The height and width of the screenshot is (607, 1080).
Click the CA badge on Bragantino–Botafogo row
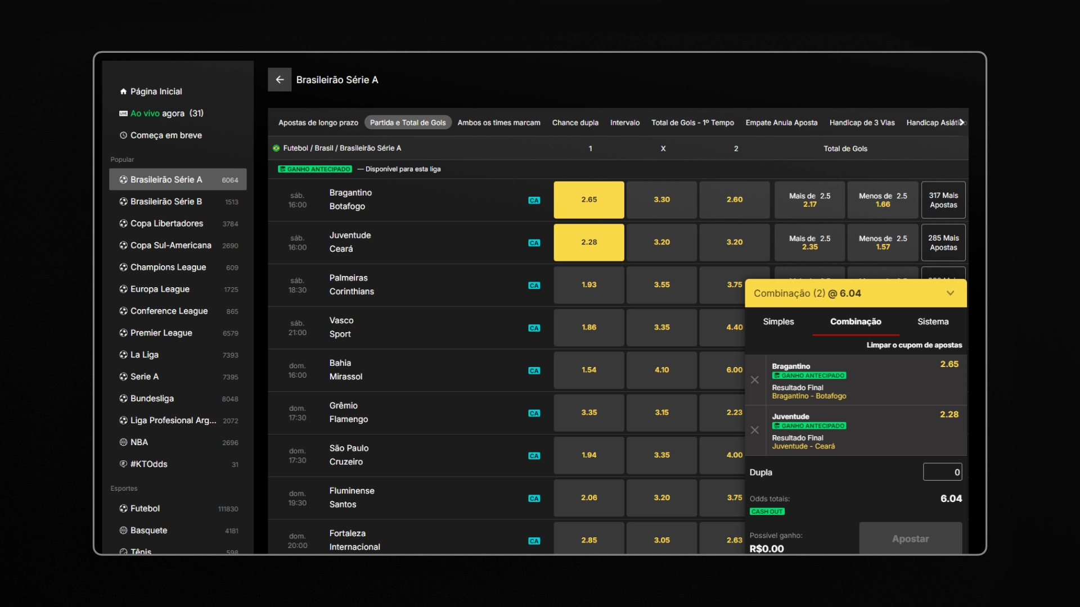click(534, 201)
